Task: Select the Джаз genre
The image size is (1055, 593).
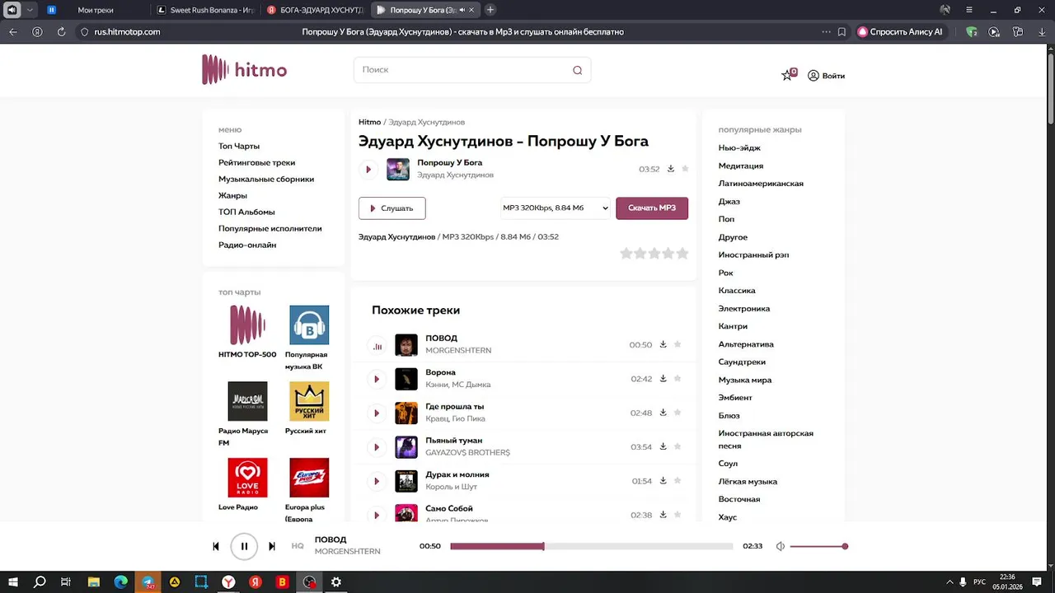Action: 729,201
